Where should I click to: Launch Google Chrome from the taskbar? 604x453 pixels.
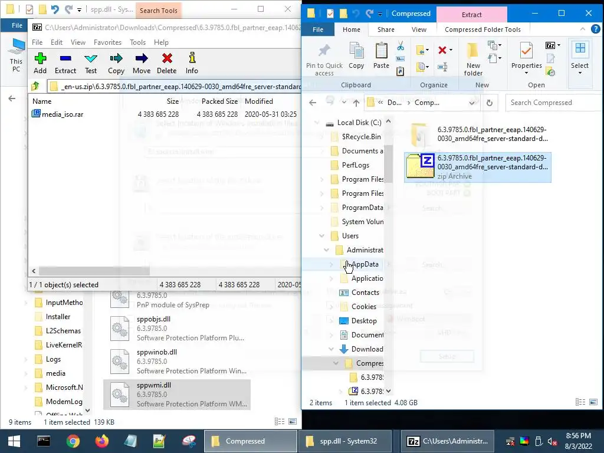coord(73,441)
